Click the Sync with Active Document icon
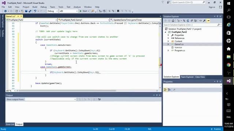The height and width of the screenshot is (131, 234). (x=184, y=21)
